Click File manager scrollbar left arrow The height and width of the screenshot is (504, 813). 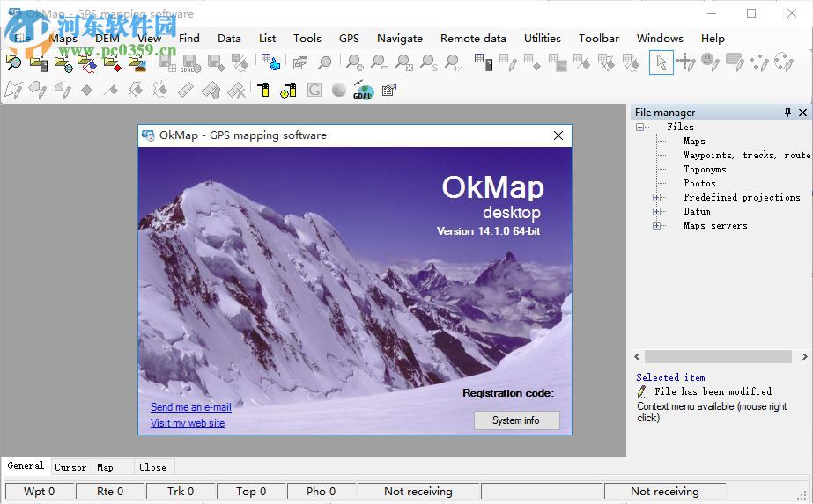coord(637,357)
